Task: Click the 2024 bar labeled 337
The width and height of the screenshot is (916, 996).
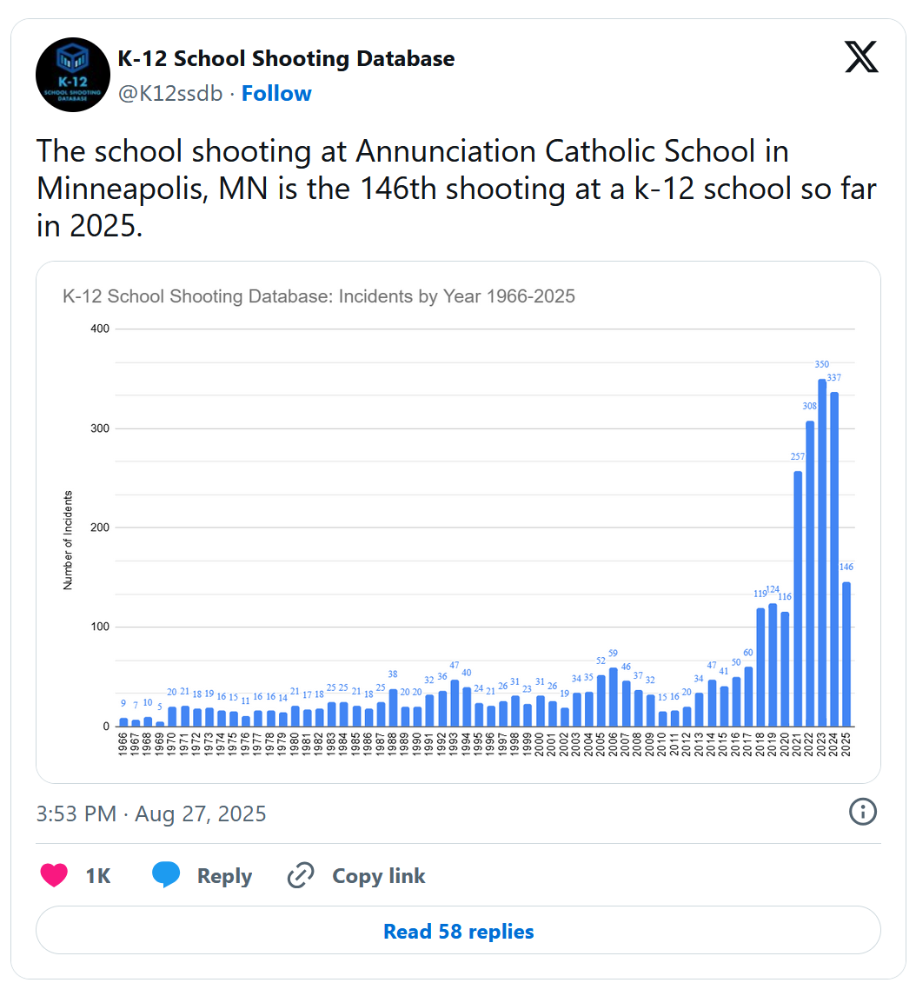Action: click(834, 559)
